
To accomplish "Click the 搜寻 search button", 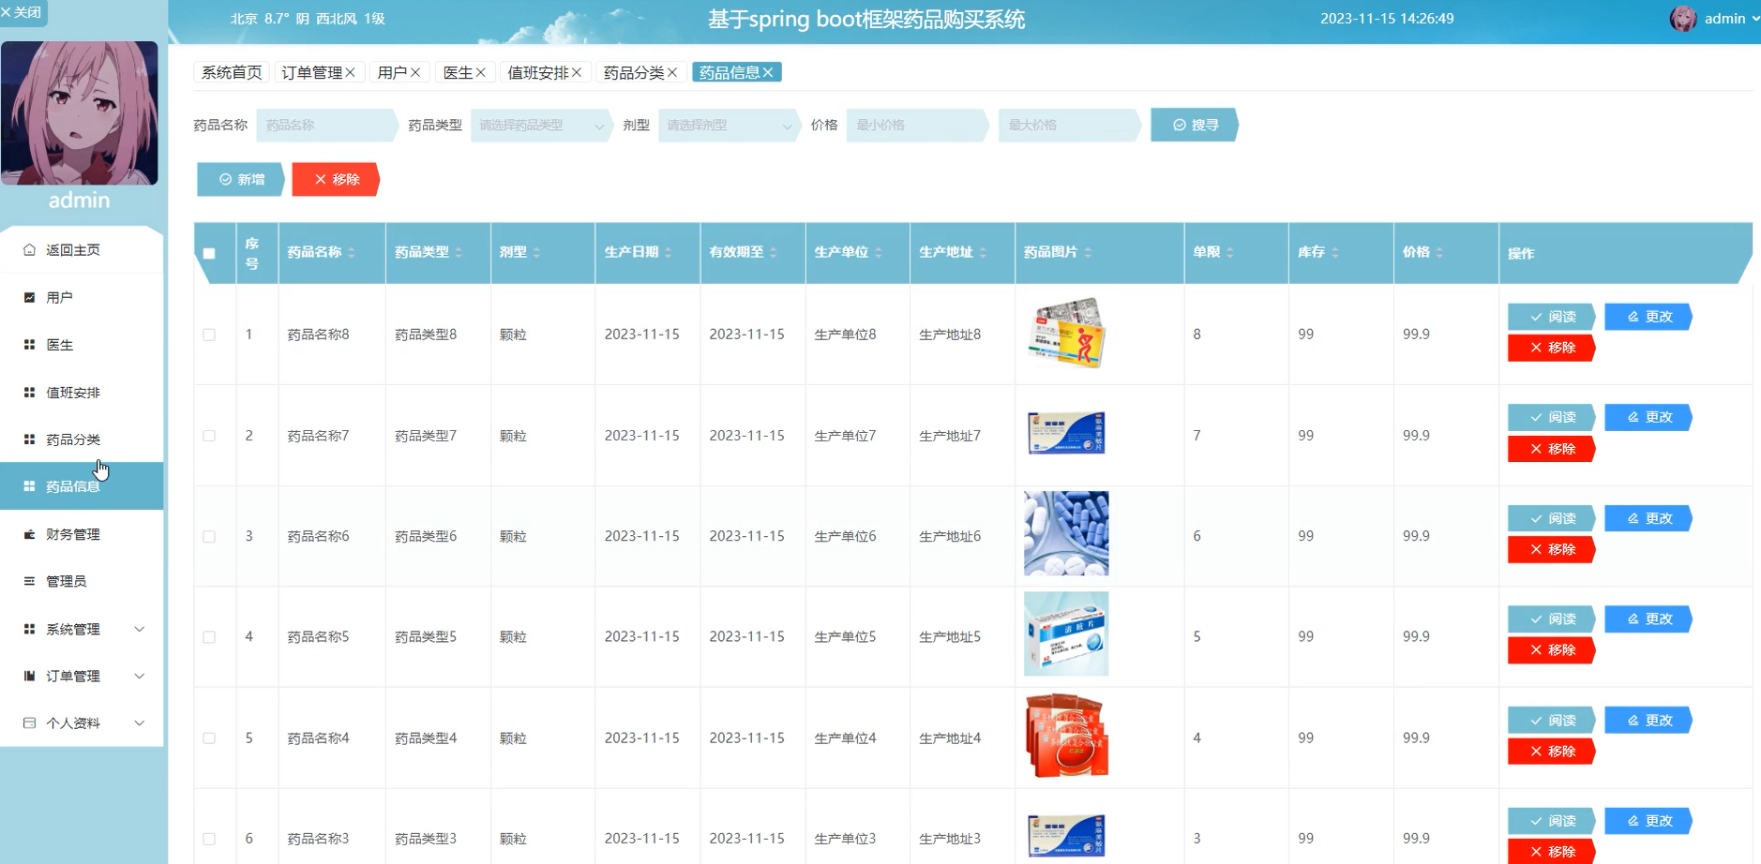I will click(x=1195, y=126).
